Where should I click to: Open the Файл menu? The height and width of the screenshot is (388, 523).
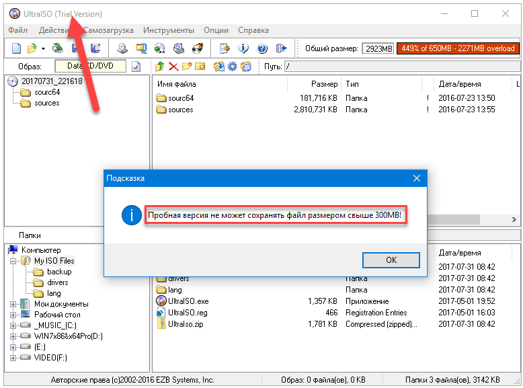tap(17, 30)
